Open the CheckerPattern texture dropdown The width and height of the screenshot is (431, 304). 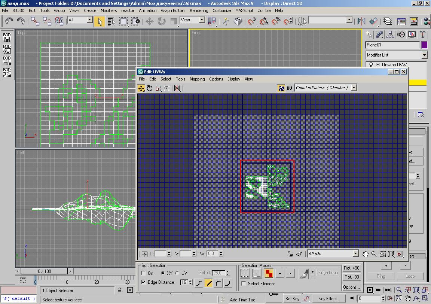point(354,88)
